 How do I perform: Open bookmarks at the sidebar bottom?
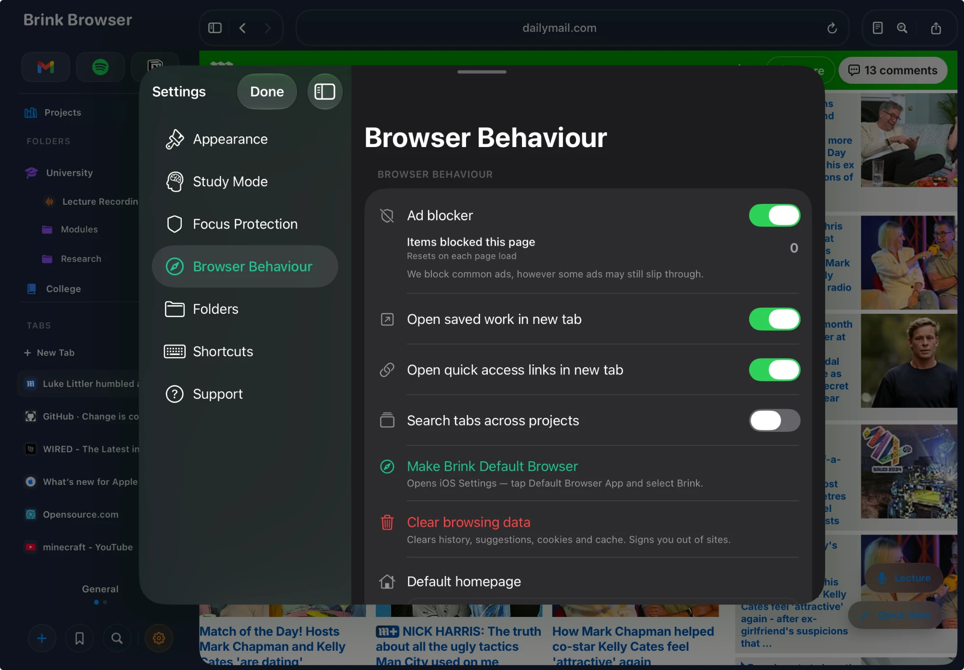(80, 638)
